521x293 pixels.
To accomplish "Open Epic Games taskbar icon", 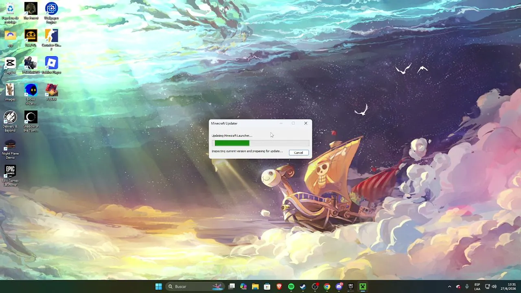I will [351, 286].
